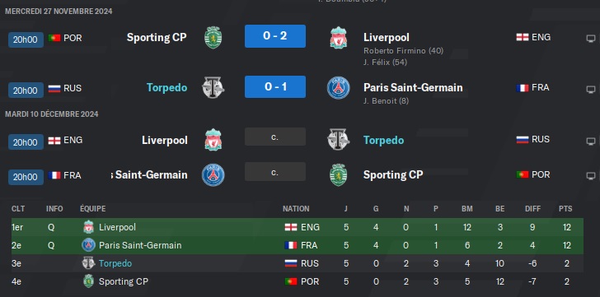The image size is (600, 297).
Task: Sort standings by ÉQUIPE column header
Action: (x=92, y=209)
